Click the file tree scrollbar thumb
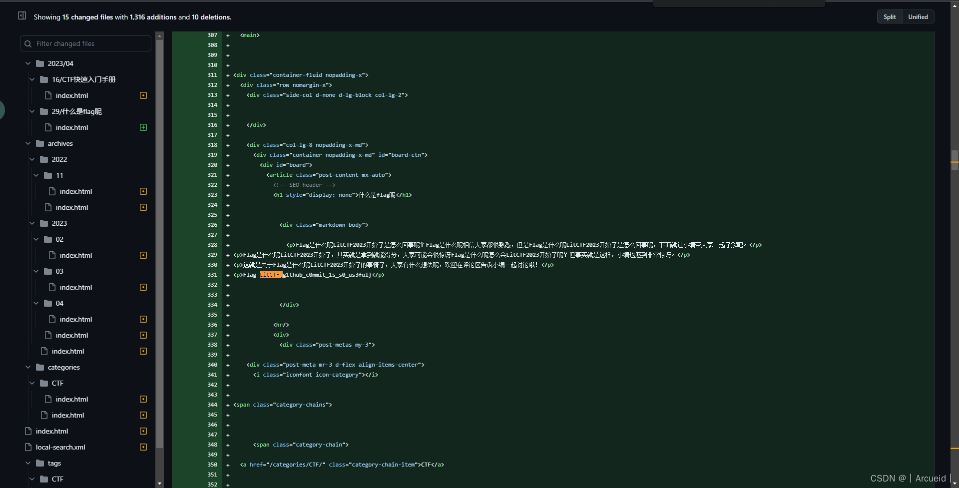Image resolution: width=959 pixels, height=488 pixels. point(160,244)
